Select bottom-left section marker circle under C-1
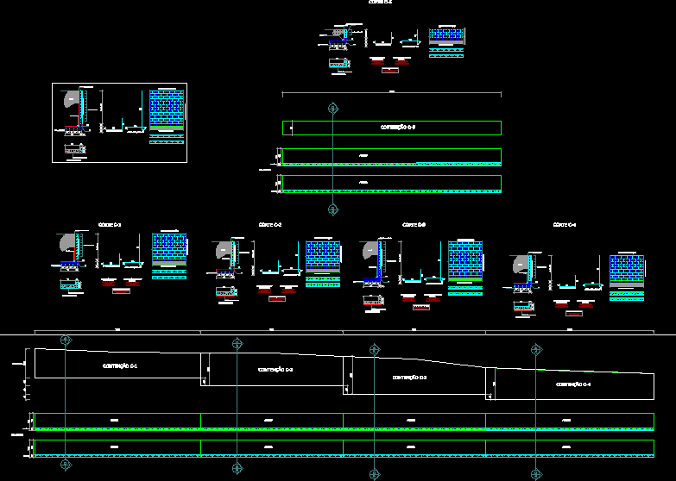 (x=65, y=465)
